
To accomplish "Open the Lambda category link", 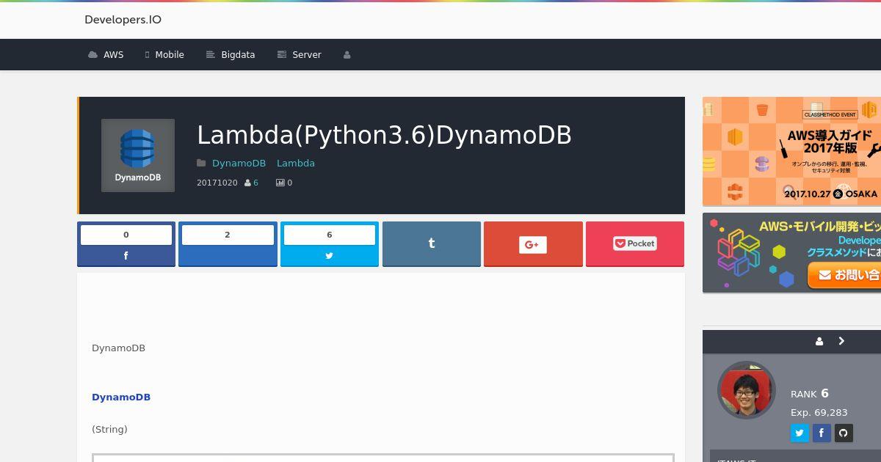I will pyautogui.click(x=296, y=164).
